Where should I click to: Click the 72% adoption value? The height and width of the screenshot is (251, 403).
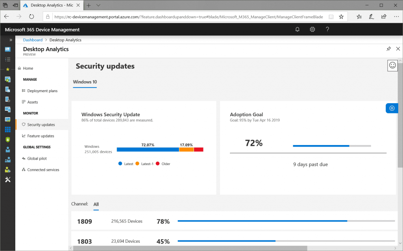(254, 143)
